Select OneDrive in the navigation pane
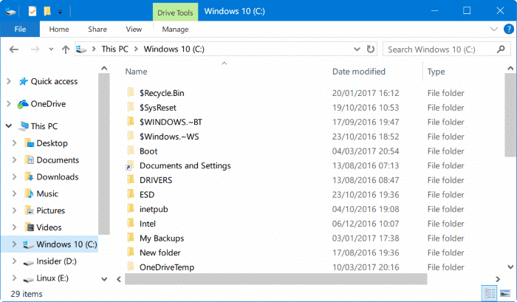The width and height of the screenshot is (517, 302). pyautogui.click(x=48, y=104)
